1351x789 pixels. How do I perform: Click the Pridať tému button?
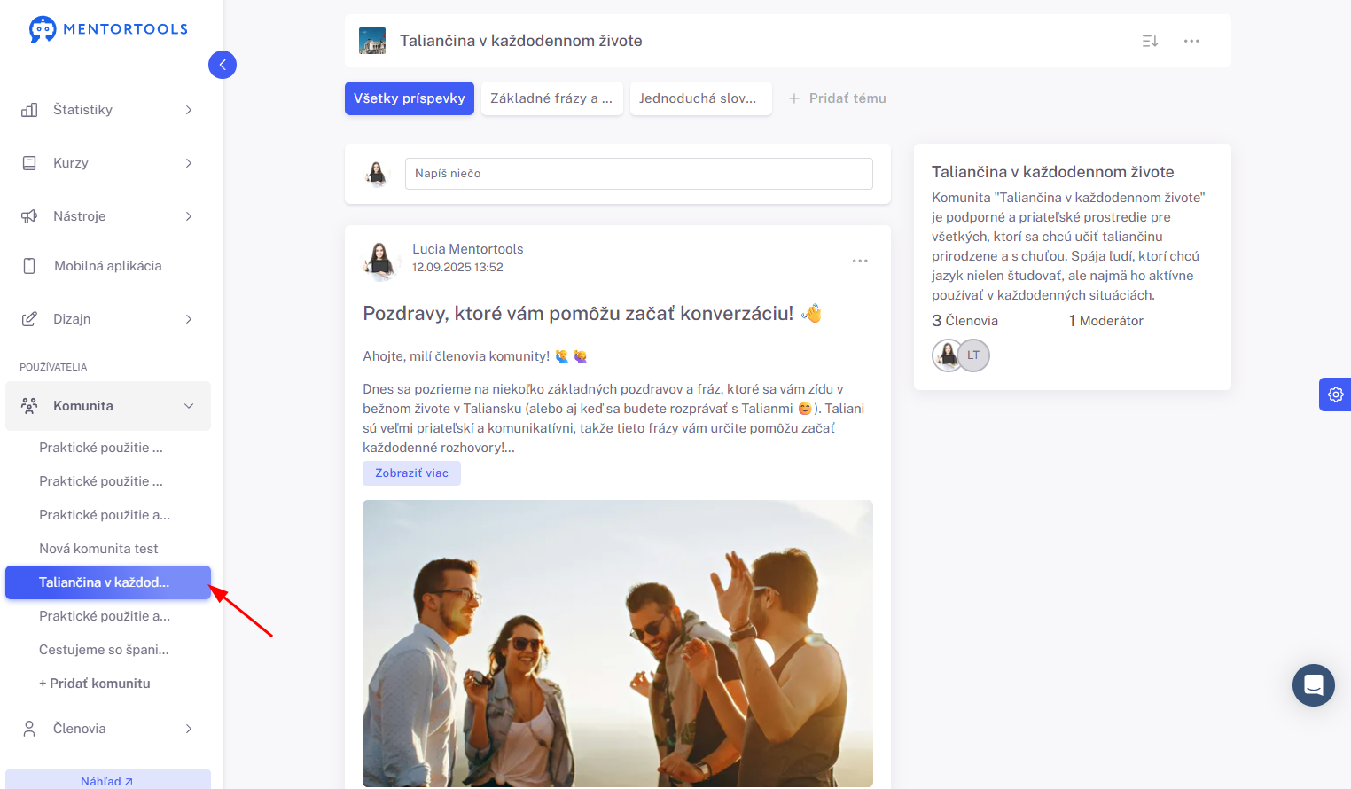pos(837,98)
